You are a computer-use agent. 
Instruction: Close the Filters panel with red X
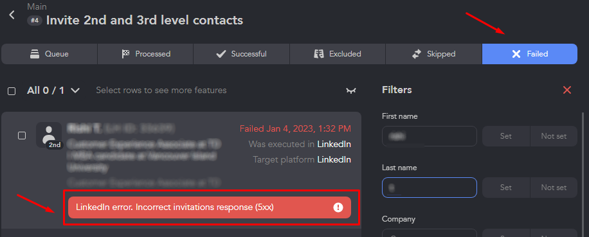[567, 90]
